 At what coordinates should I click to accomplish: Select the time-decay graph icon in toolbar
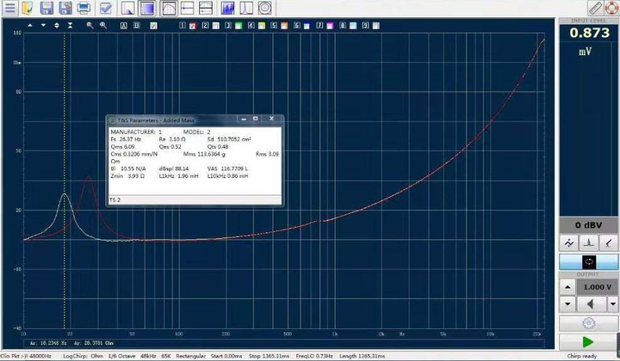click(x=128, y=8)
